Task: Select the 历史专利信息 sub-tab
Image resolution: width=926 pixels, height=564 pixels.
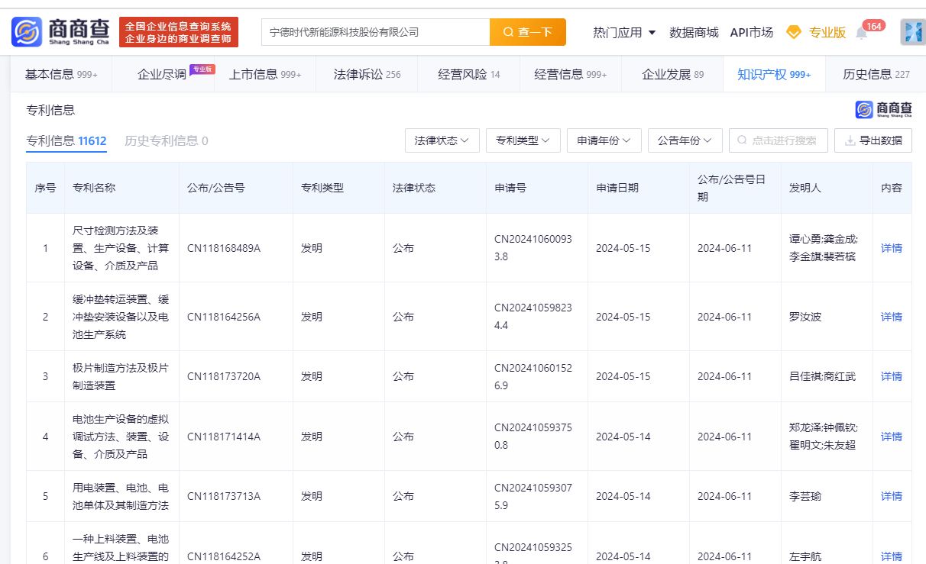Action: coord(167,140)
